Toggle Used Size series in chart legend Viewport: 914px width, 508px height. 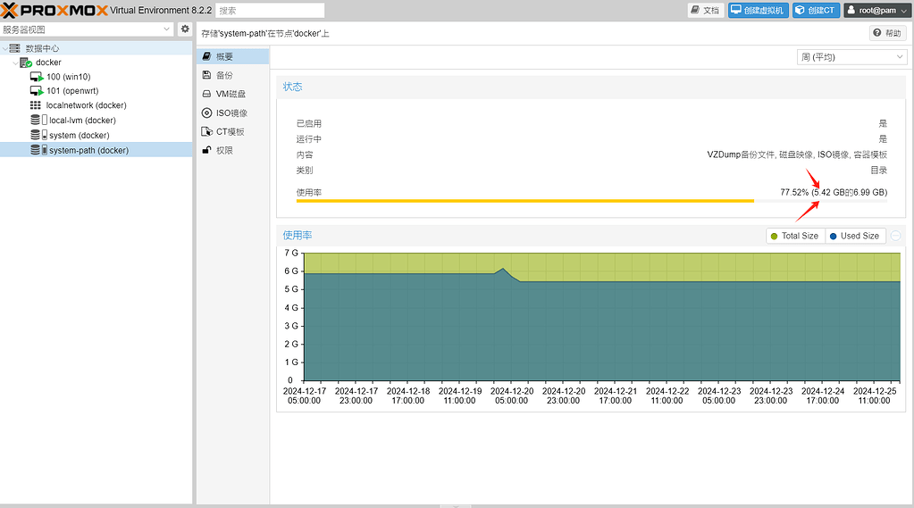855,236
